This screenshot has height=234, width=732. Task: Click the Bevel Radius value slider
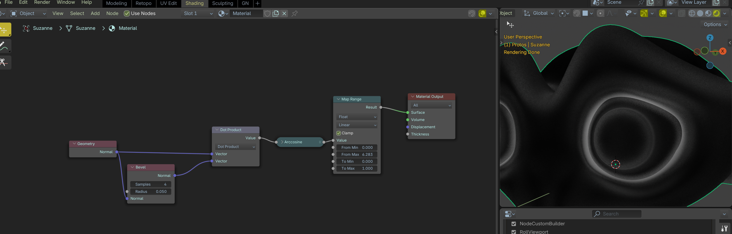151,192
